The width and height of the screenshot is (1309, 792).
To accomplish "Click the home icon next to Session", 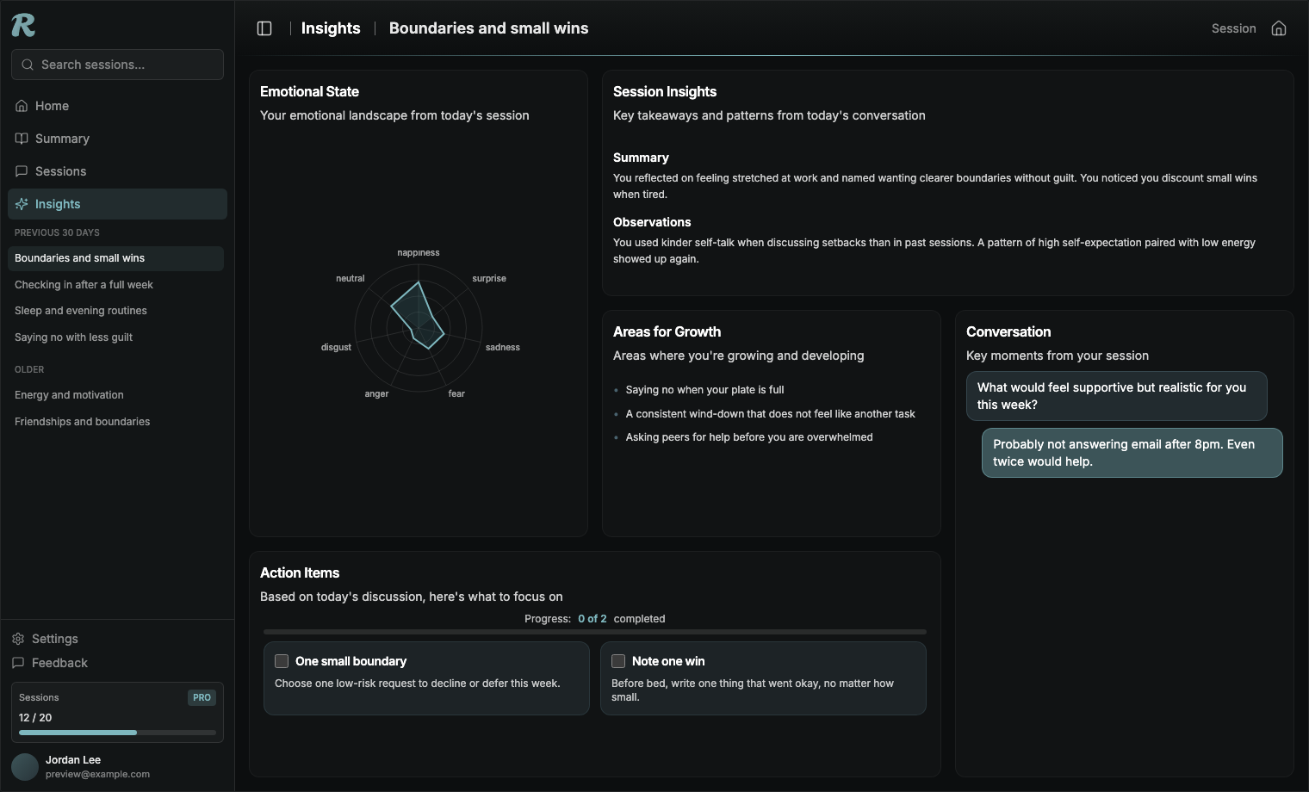I will pos(1279,28).
